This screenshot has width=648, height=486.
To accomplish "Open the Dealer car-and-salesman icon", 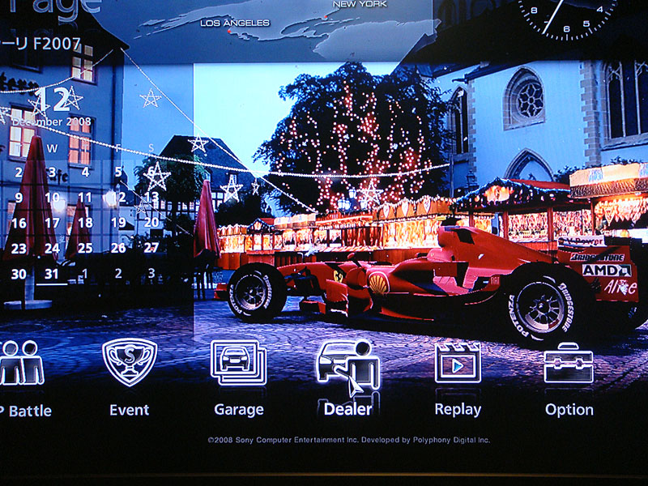I will point(347,365).
